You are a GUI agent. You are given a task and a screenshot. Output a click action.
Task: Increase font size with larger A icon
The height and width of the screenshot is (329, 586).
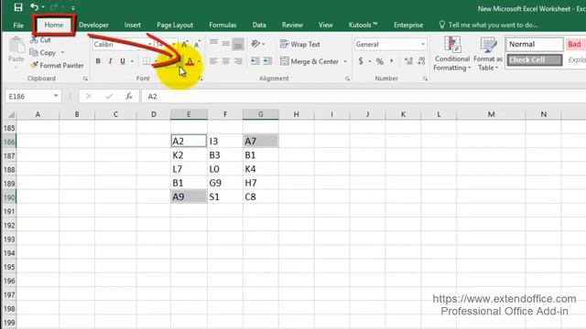pos(185,45)
